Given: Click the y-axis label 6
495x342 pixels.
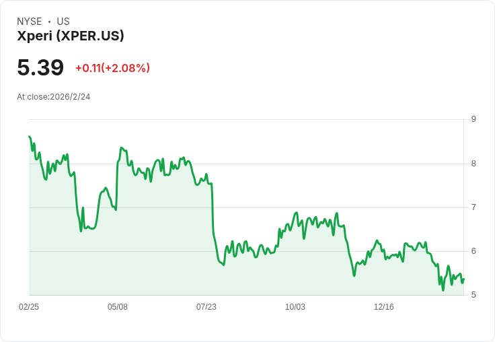Looking at the screenshot, I should tap(473, 251).
